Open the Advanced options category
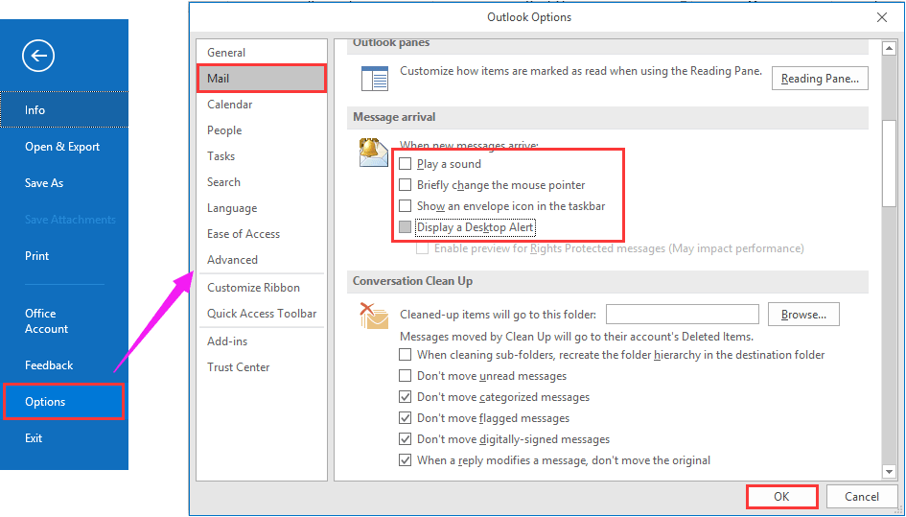 point(232,260)
